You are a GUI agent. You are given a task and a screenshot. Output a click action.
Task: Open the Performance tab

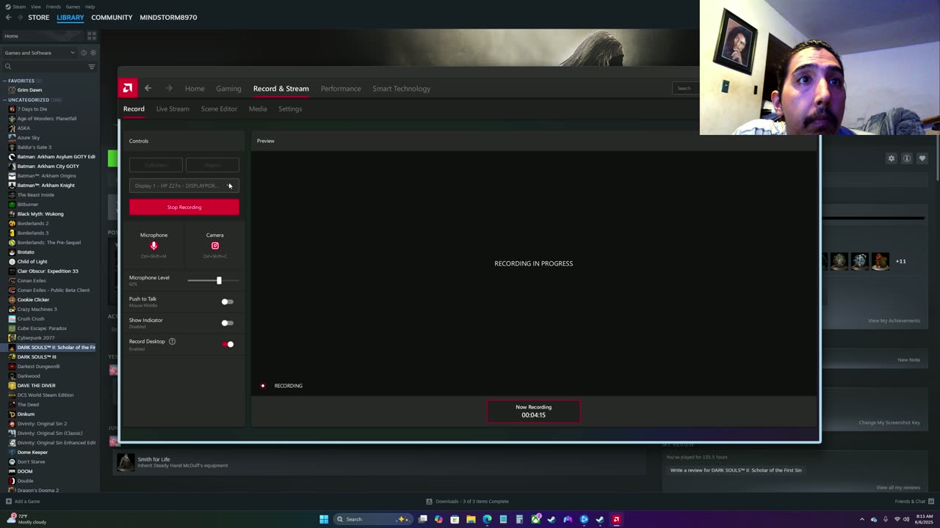point(341,89)
